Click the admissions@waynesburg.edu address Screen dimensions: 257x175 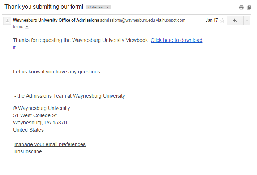(x=127, y=20)
